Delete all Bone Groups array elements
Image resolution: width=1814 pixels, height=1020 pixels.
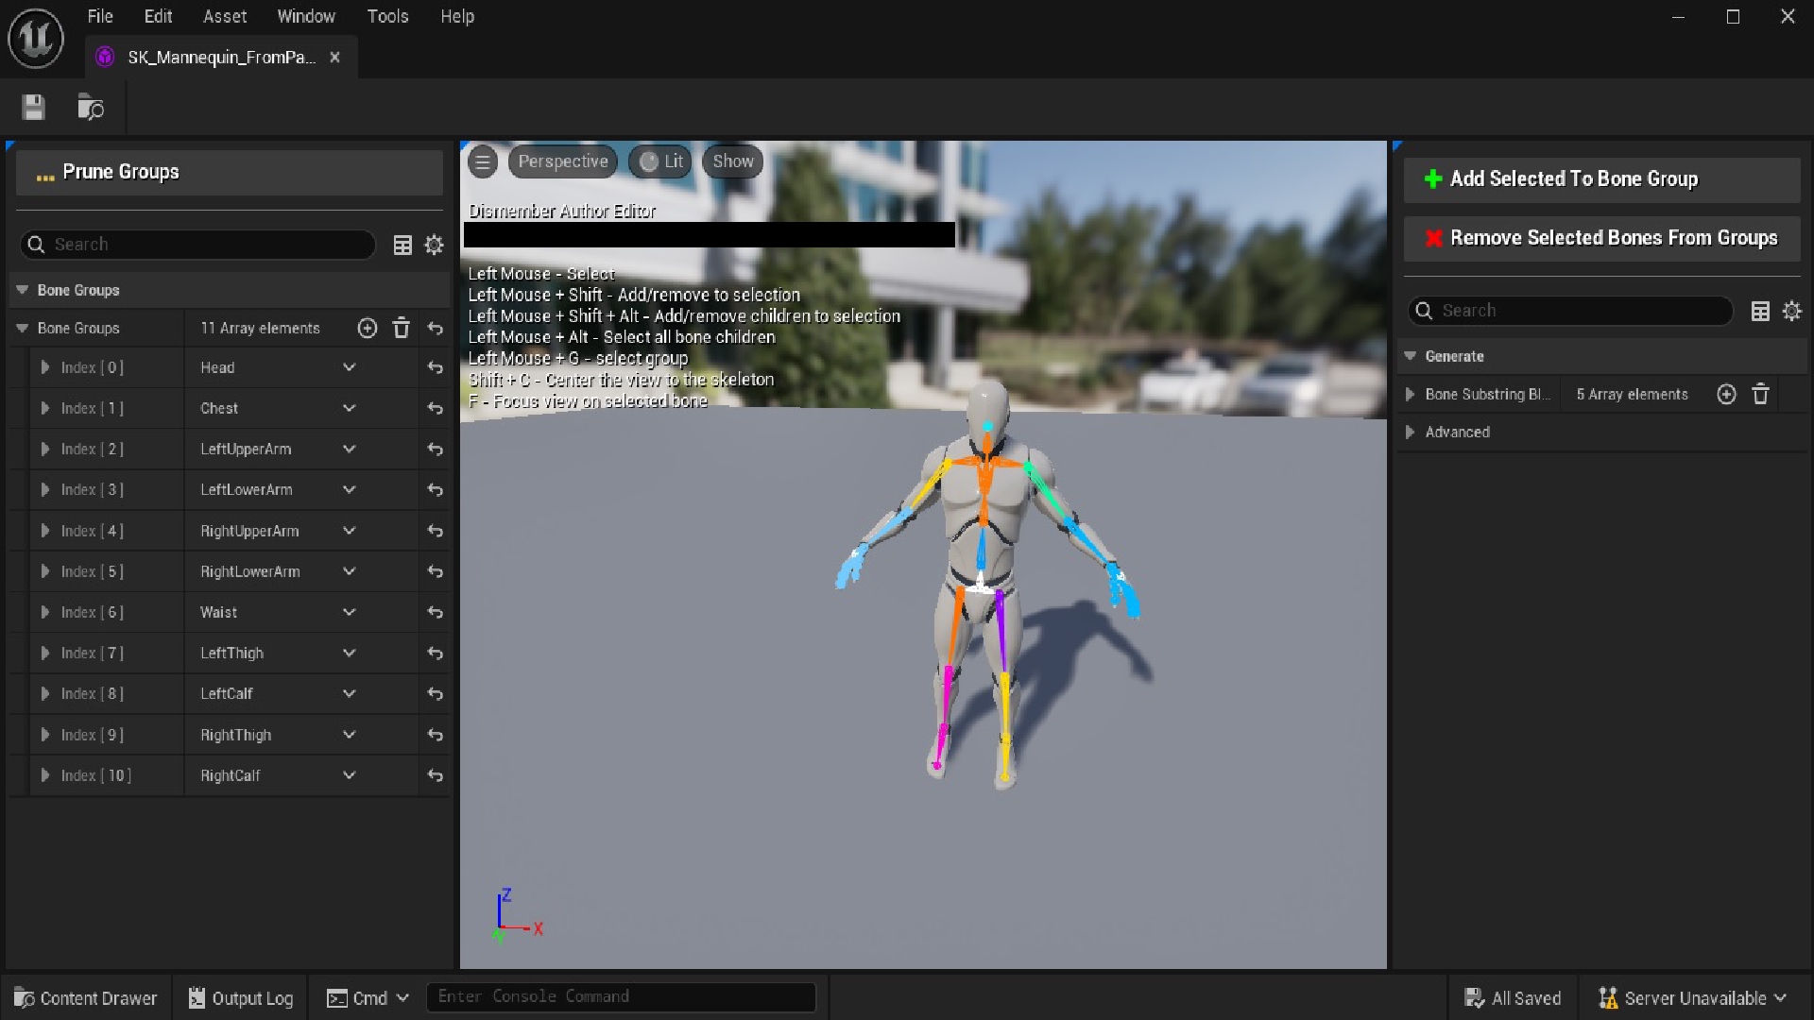point(401,328)
